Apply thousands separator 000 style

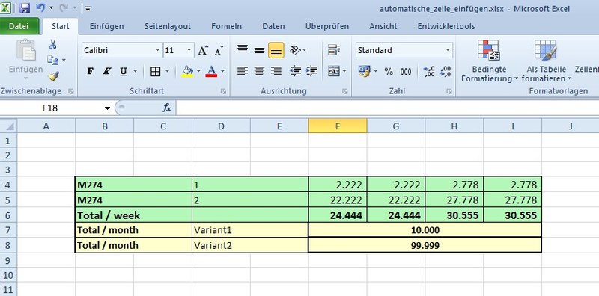tap(406, 71)
